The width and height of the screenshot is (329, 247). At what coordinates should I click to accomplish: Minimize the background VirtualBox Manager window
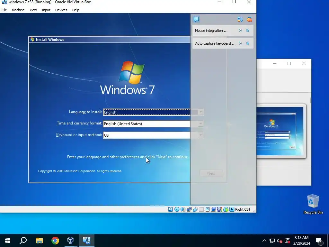pyautogui.click(x=275, y=63)
